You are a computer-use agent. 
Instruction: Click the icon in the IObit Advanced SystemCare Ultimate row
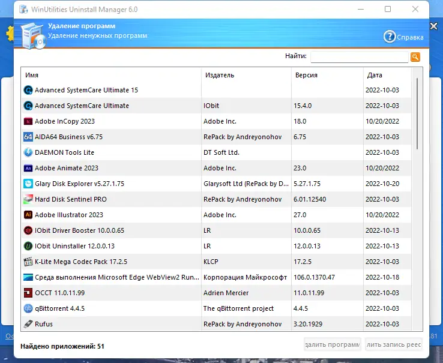coord(28,106)
